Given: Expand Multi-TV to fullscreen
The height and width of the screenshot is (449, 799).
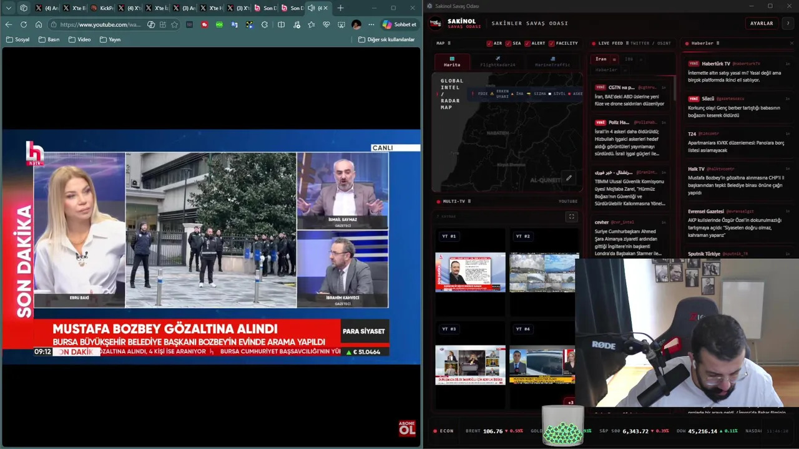Looking at the screenshot, I should pyautogui.click(x=571, y=216).
